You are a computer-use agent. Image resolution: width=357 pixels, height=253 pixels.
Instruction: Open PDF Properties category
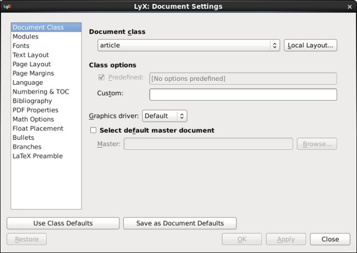coord(35,110)
